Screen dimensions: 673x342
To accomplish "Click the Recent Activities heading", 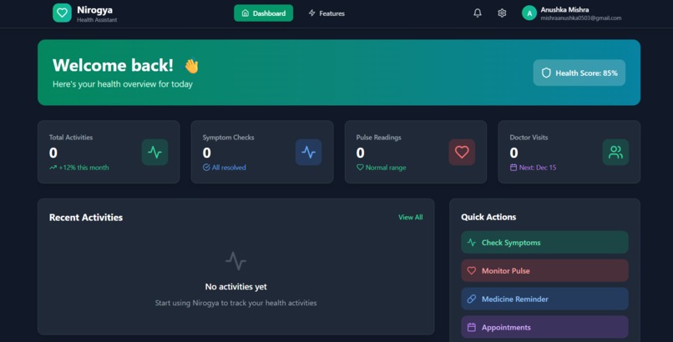I will click(x=86, y=217).
